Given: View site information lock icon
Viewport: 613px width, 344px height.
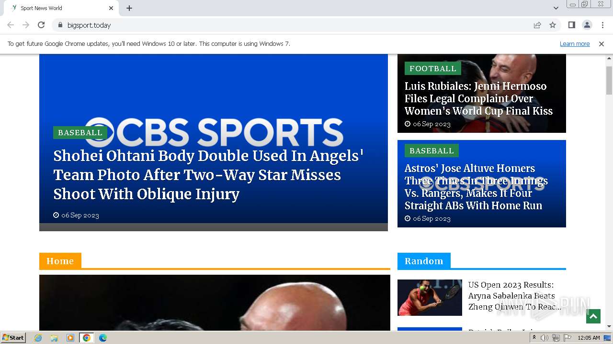Looking at the screenshot, I should click(60, 25).
